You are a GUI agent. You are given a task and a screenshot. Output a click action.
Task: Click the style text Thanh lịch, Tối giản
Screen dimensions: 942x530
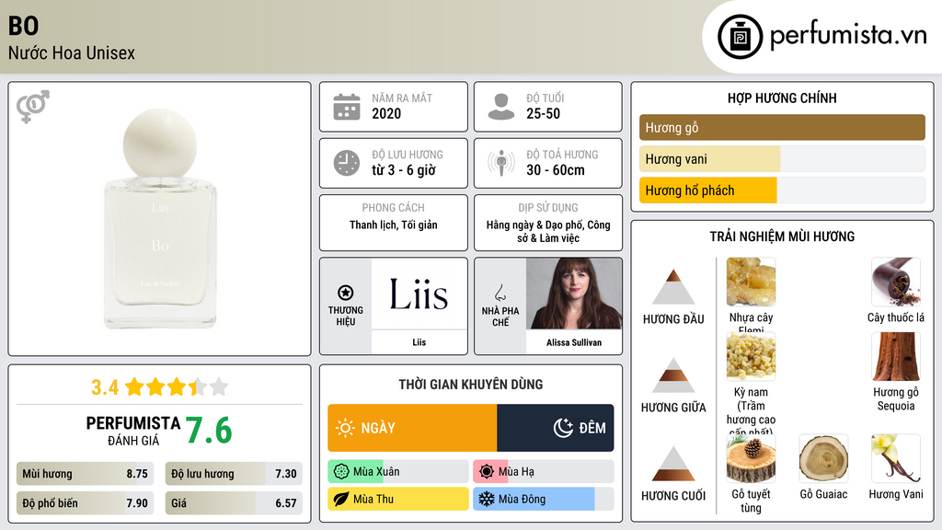click(394, 225)
